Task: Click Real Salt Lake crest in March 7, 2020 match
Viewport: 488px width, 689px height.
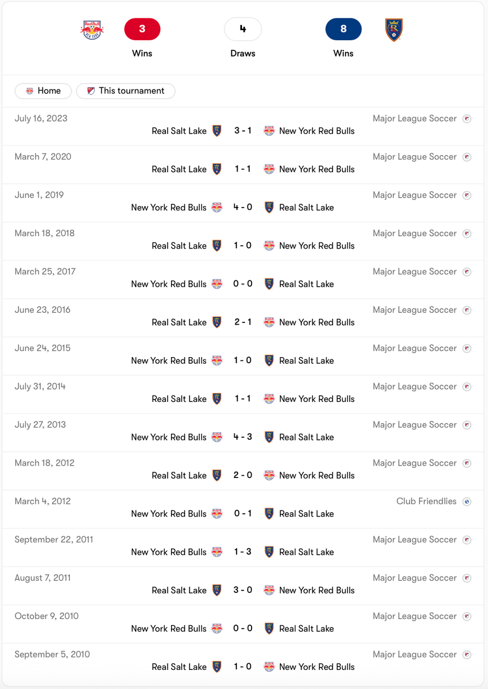Action: 217,169
